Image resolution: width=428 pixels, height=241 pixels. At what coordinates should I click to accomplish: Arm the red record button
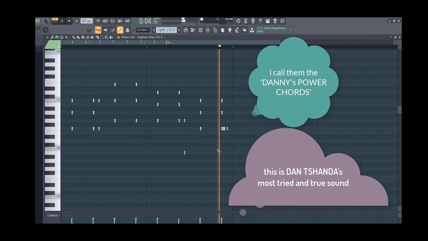(77, 21)
